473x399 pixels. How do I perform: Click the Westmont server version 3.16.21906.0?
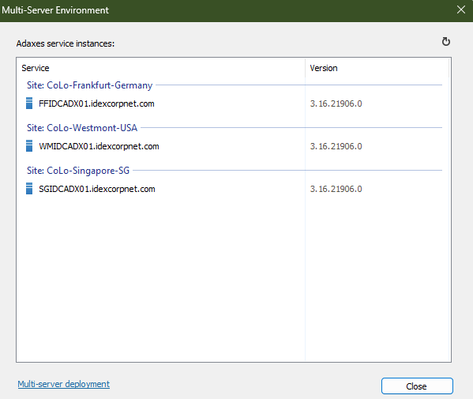coord(336,146)
